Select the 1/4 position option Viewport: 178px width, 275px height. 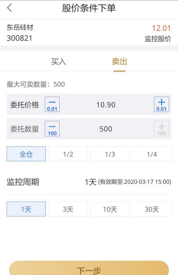click(x=152, y=154)
